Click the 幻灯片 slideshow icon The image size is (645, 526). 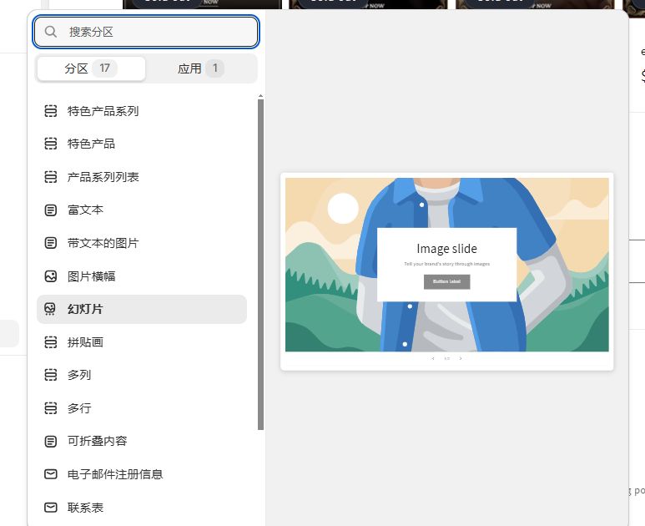50,309
